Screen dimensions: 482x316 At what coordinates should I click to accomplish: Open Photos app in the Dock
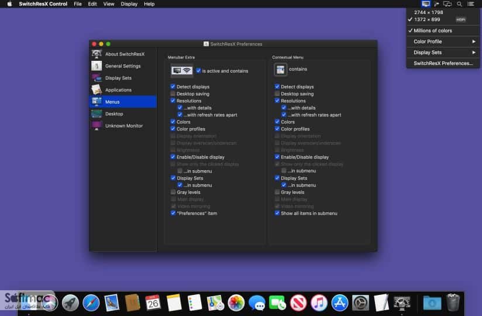[x=236, y=303]
